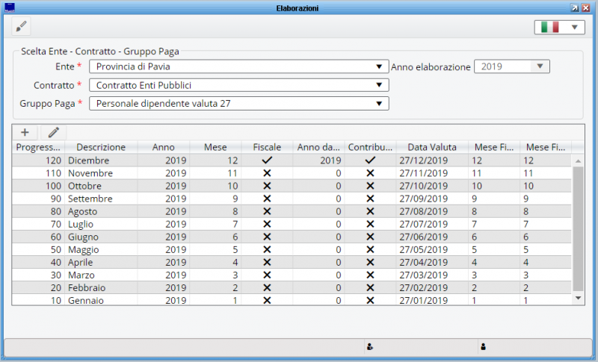Viewport: 598px width, 362px height.
Task: Toggle Fiscale checkmark for Dicembre row
Action: 267,160
